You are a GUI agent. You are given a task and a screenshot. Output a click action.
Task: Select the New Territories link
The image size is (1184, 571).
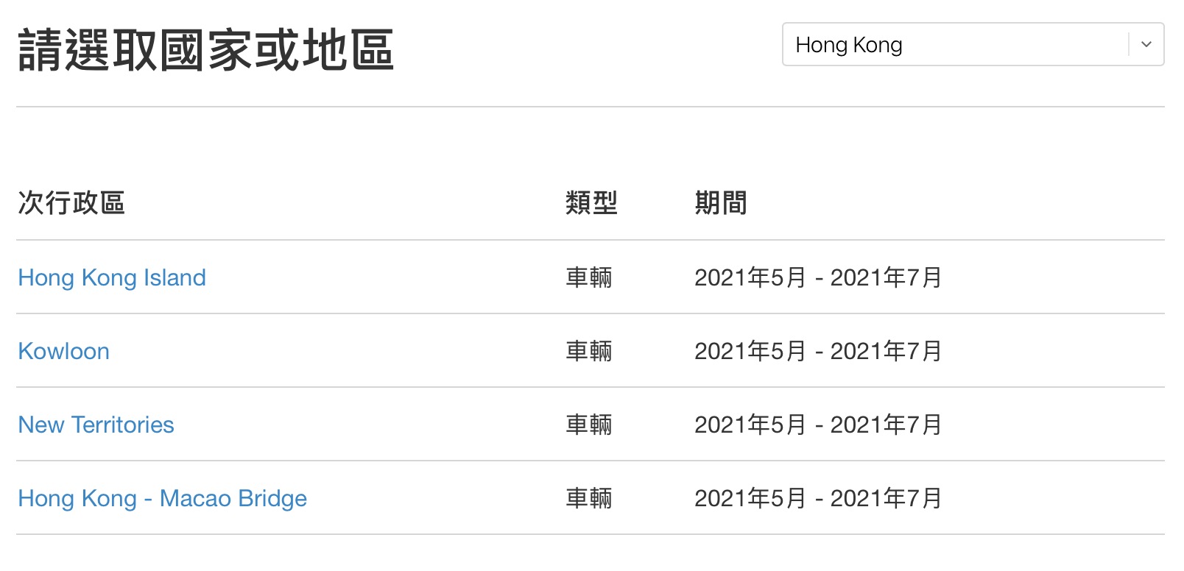[96, 425]
